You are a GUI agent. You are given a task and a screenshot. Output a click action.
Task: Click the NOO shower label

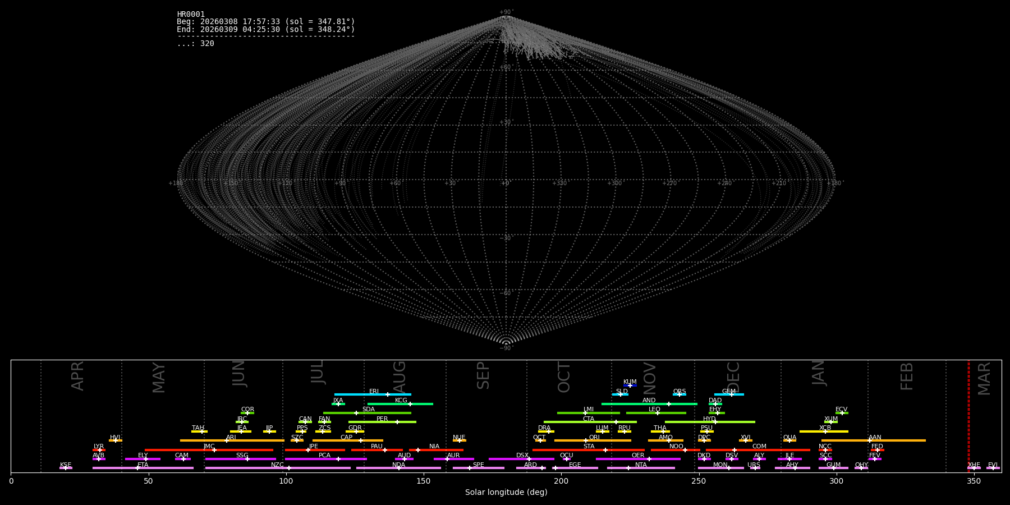676,447
